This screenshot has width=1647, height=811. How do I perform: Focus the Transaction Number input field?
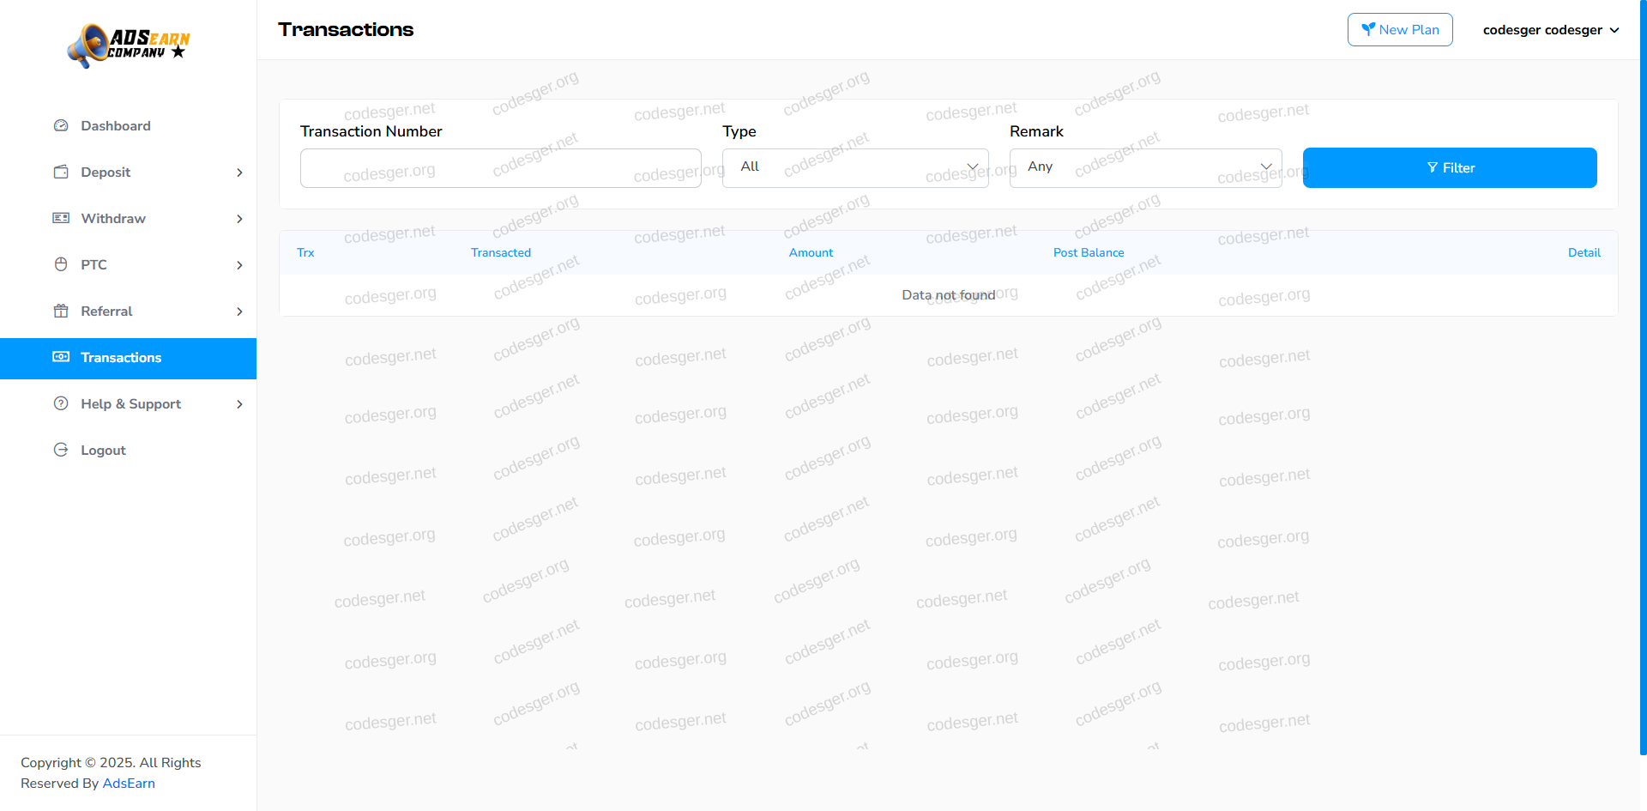point(500,168)
